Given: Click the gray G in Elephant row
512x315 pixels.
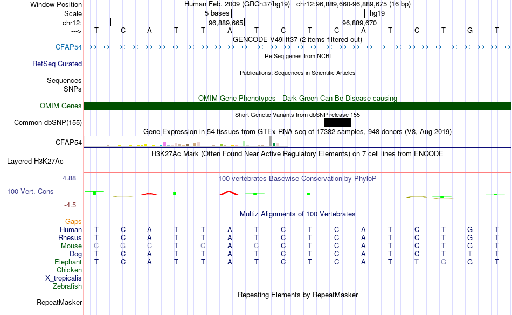Looking at the screenshot, I should [444, 262].
